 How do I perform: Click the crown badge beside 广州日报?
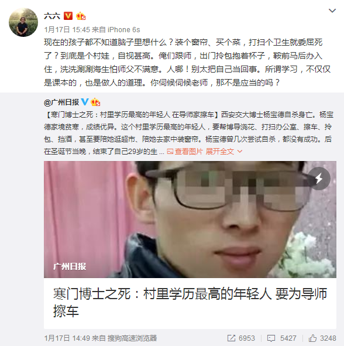95,102
